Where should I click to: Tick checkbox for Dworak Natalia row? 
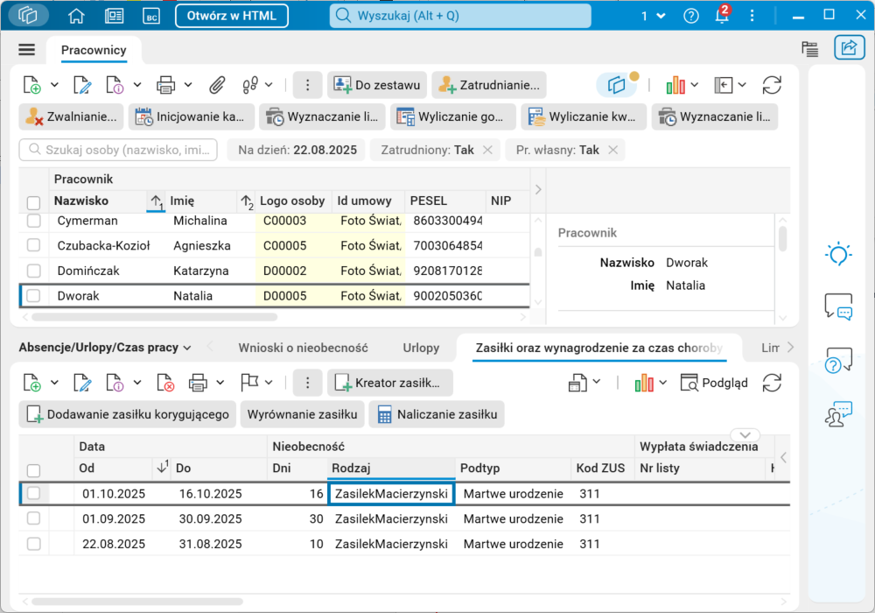pyautogui.click(x=34, y=295)
